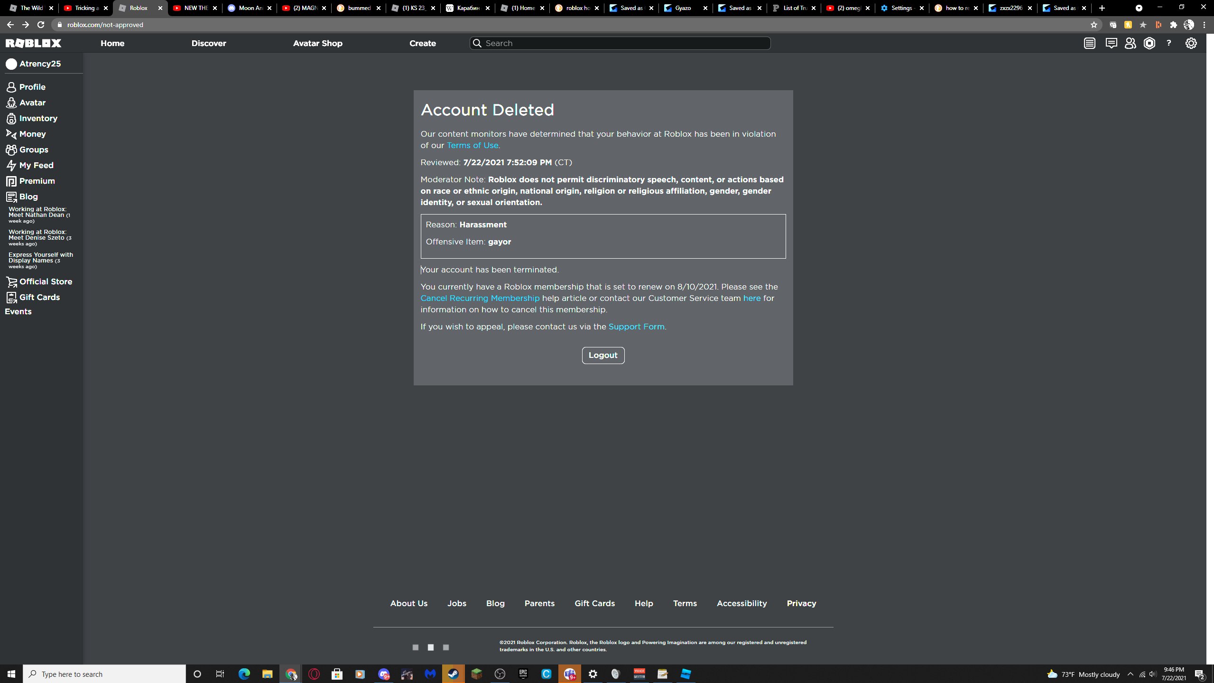Screen dimensions: 1214x683
Task: Click the Honey extension icon
Action: (x=1128, y=25)
